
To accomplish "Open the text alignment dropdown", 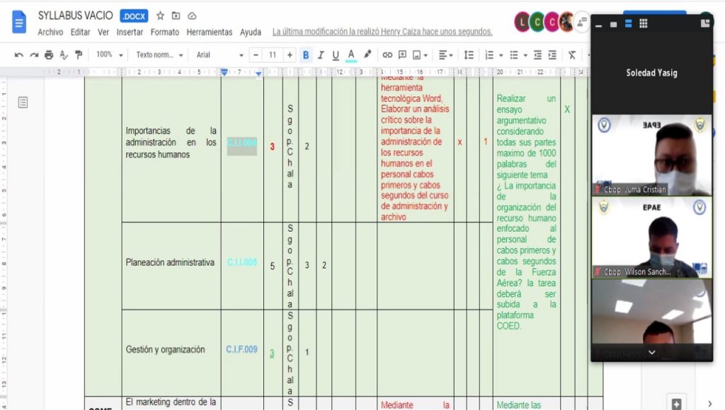I will click(446, 55).
